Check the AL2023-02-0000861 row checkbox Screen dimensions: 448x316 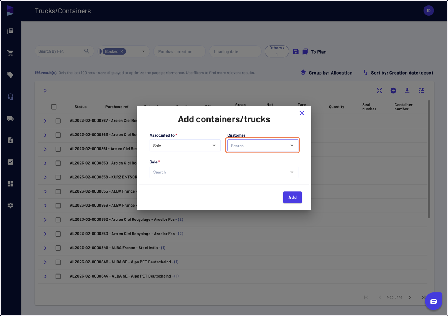click(58, 149)
